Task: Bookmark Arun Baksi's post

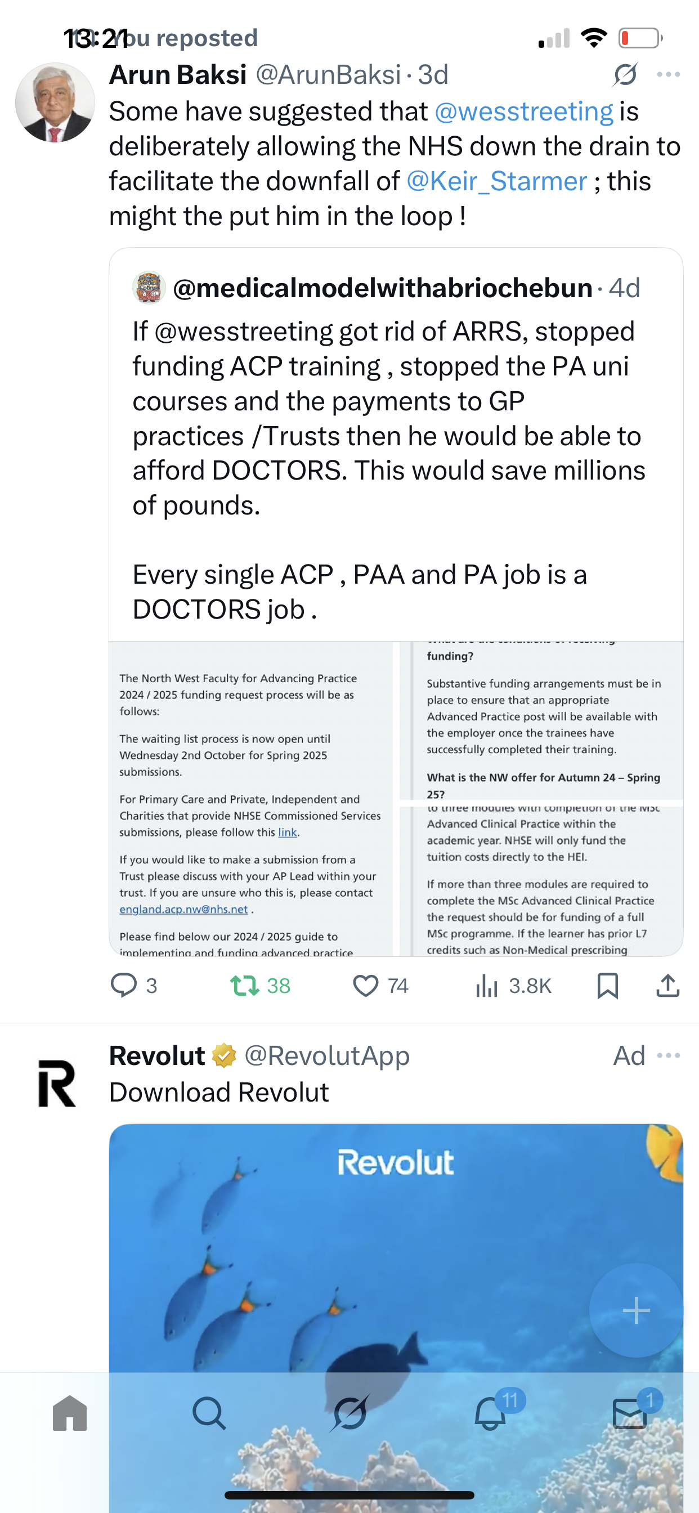Action: tap(607, 985)
